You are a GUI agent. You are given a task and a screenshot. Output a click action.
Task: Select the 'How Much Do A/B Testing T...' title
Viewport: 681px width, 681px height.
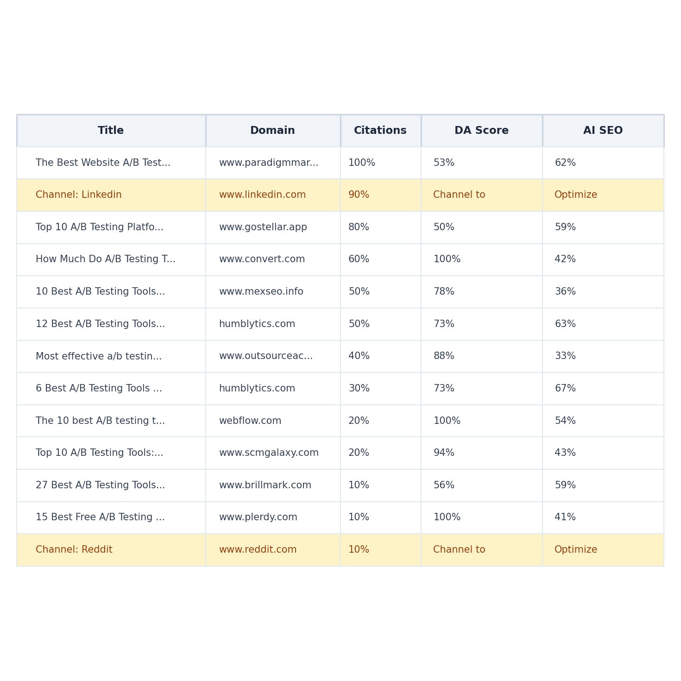(106, 259)
